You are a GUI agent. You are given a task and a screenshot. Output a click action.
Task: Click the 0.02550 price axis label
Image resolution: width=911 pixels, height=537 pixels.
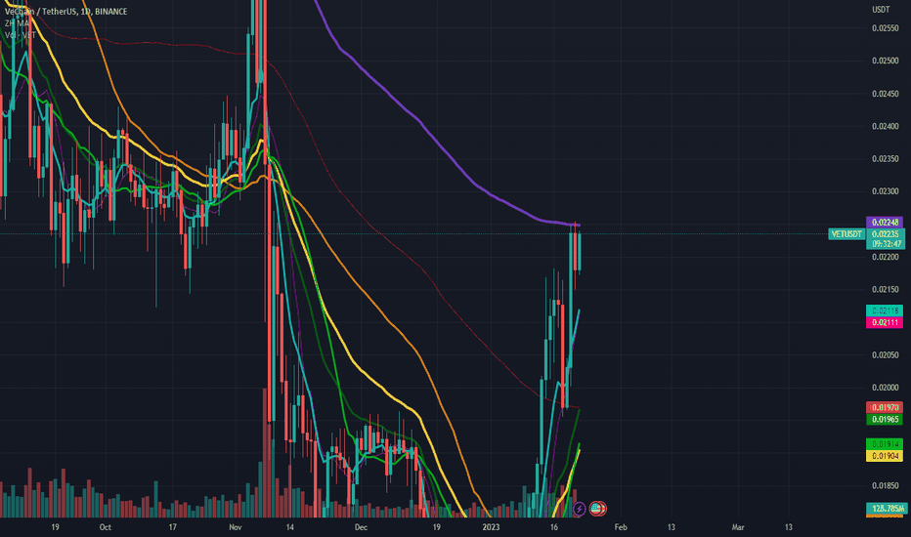(885, 28)
